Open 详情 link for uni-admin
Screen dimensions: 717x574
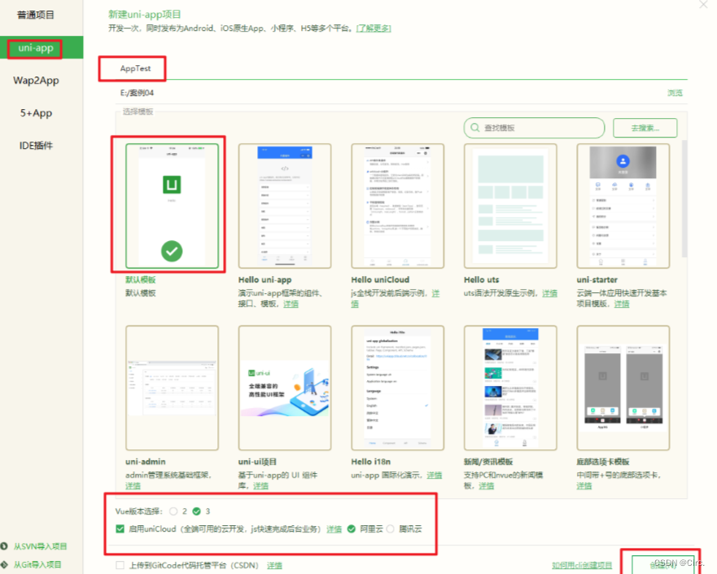point(133,486)
